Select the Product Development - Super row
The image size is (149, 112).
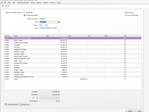point(73,58)
